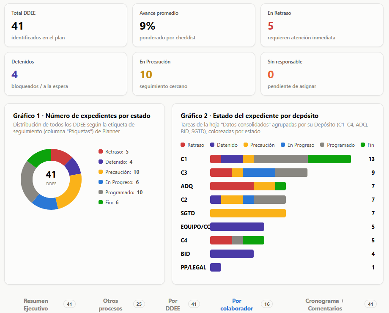The image size is (389, 313).
Task: Open the Detenidos summary card
Action: pos(66,74)
